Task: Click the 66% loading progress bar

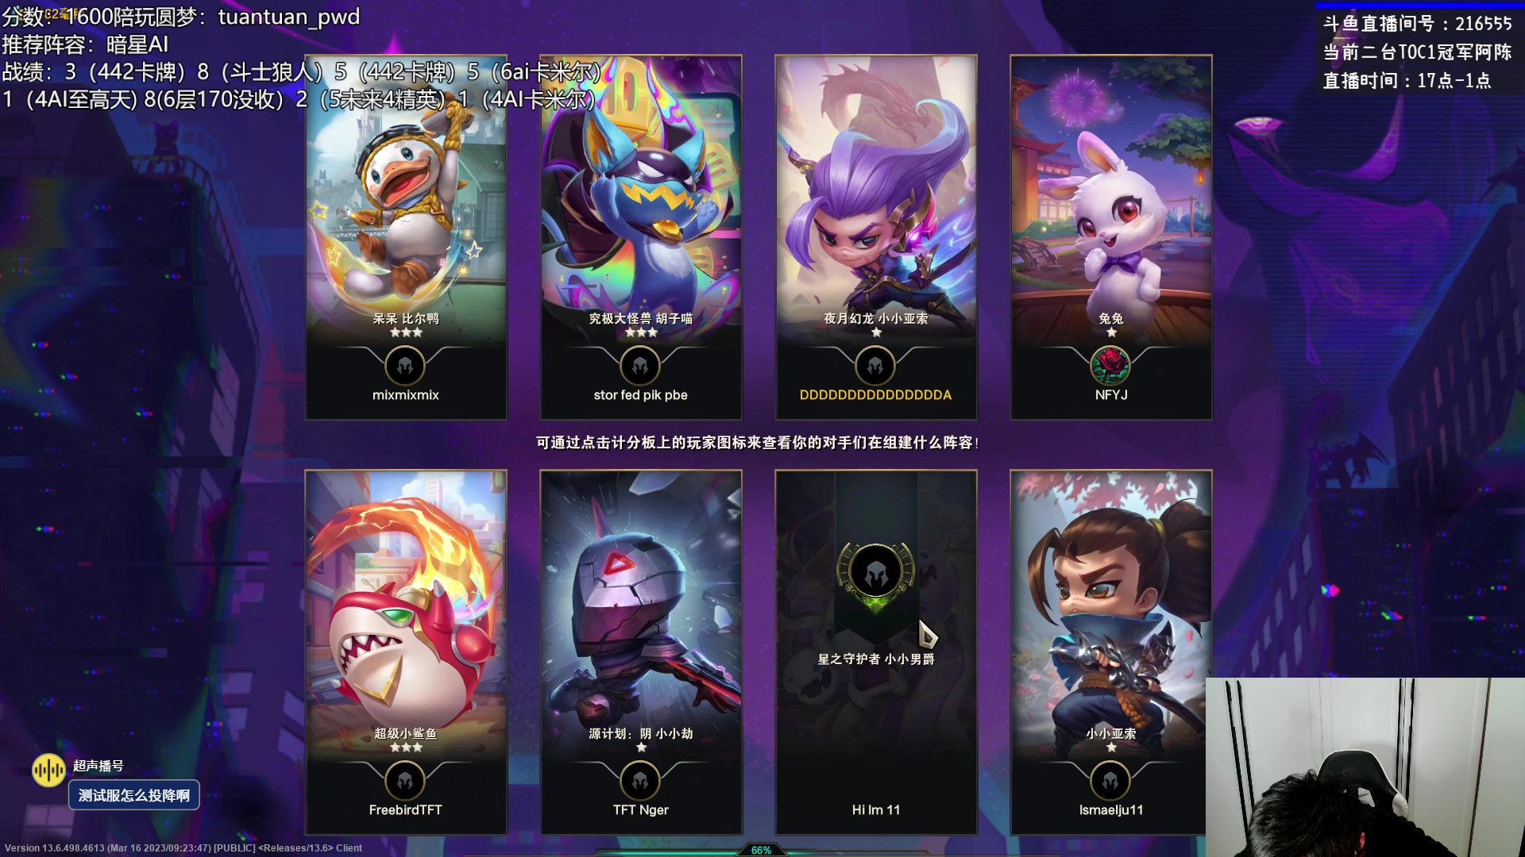Action: [x=761, y=850]
